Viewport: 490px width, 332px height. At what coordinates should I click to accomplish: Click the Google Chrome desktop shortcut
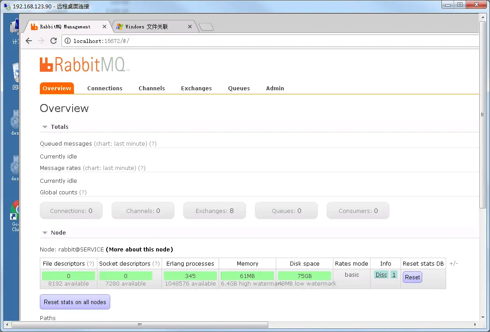click(14, 216)
